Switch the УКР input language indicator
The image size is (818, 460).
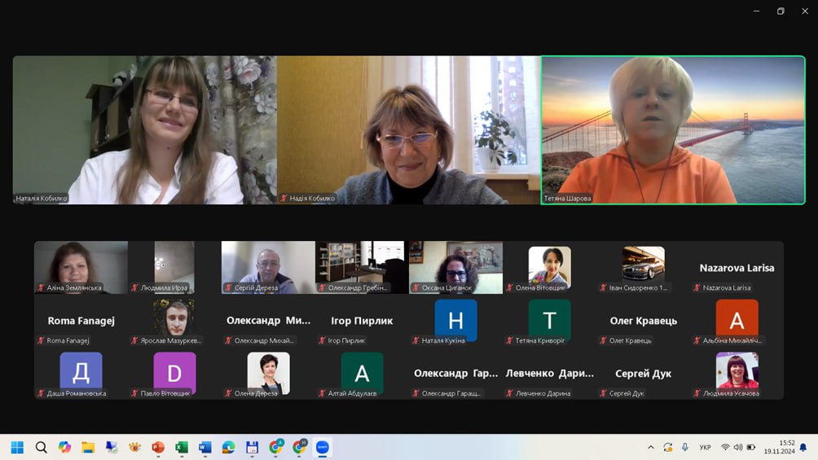tap(706, 448)
